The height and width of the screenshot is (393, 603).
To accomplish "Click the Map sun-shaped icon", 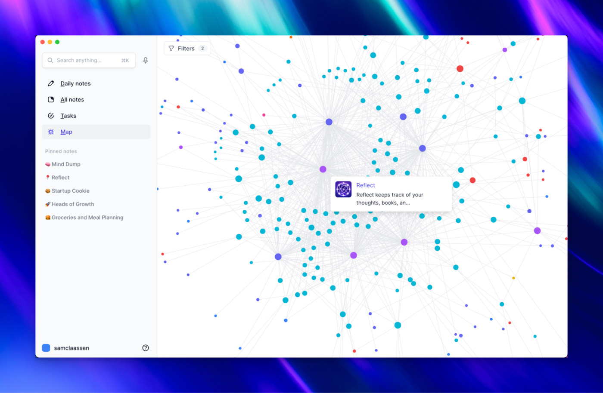I will coord(51,132).
